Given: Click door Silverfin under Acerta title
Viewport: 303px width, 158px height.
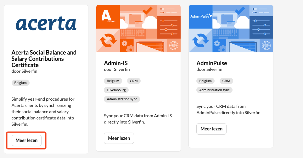Looking at the screenshot, I should pyautogui.click(x=24, y=71).
